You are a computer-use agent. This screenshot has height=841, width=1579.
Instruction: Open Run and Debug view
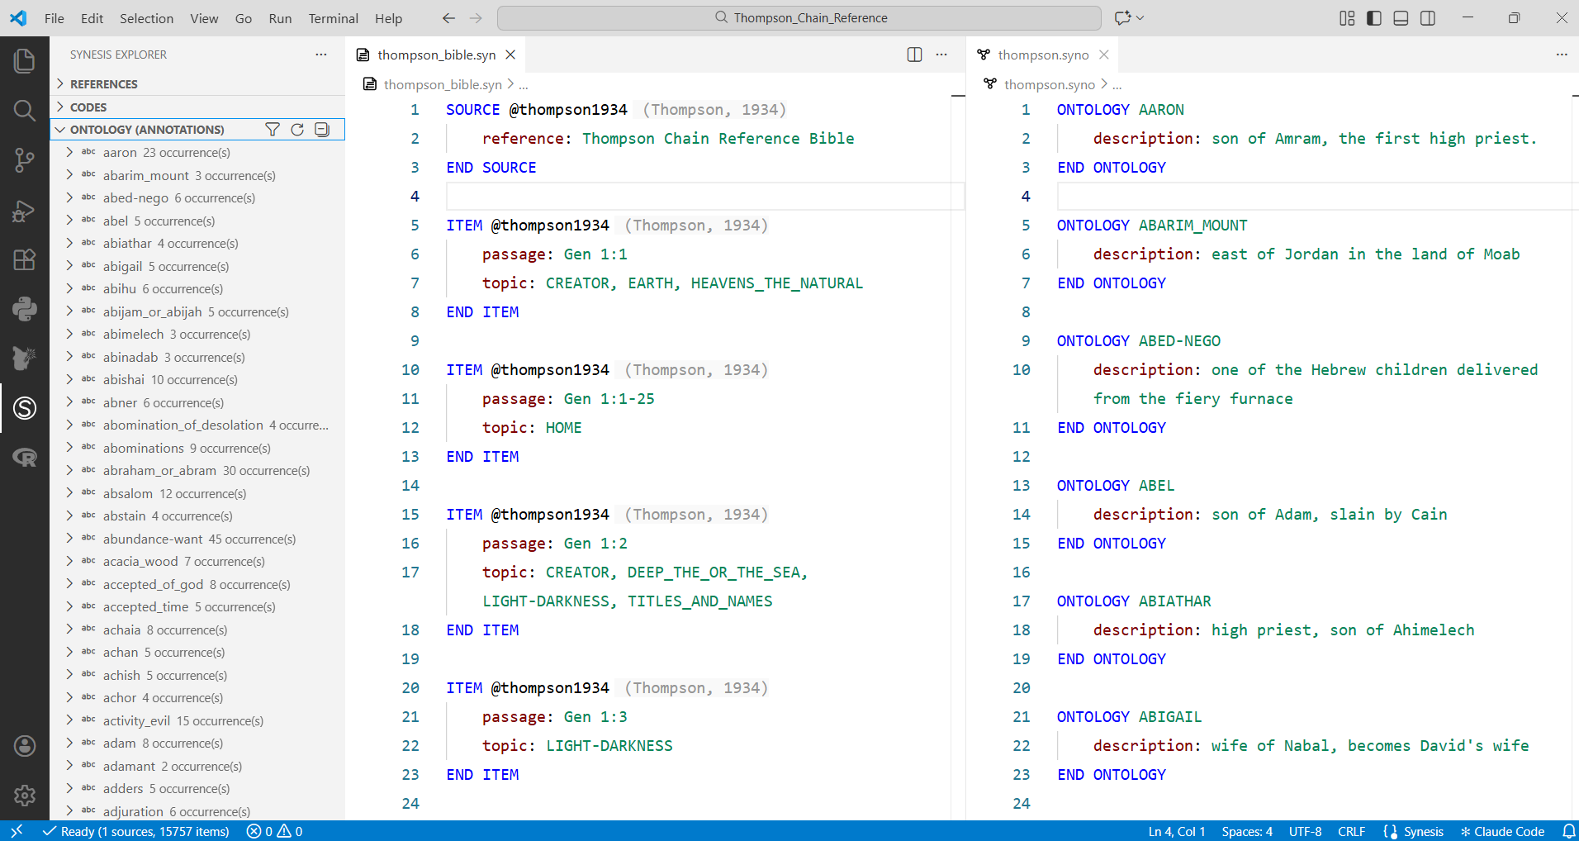(25, 211)
